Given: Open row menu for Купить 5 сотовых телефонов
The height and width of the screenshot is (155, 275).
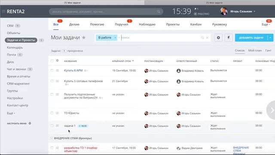Looking at the screenshot, I should pos(57,81).
